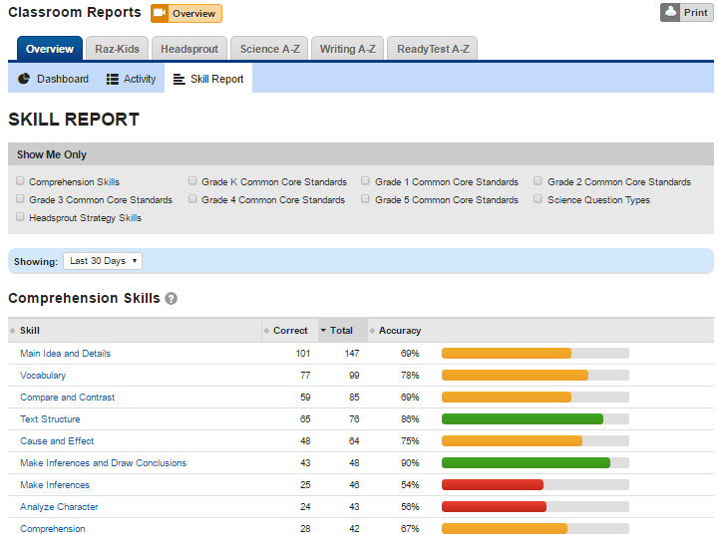Sort table by Correct column
The image size is (726, 538).
click(290, 331)
